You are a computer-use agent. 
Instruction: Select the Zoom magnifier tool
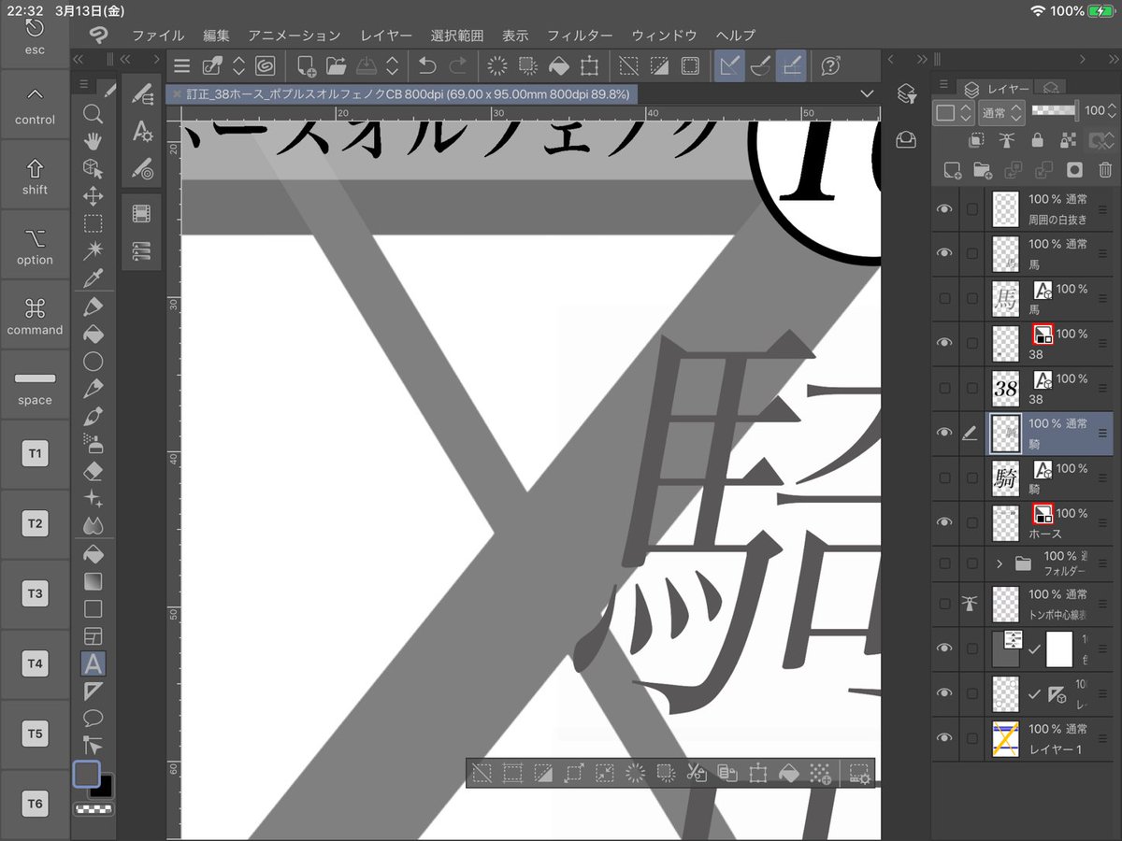[x=93, y=114]
